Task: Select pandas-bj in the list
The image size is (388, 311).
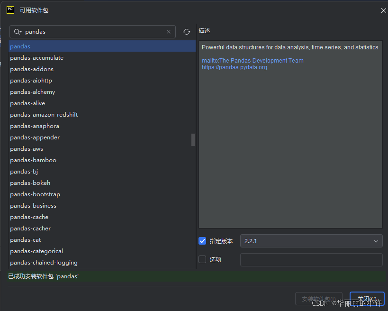Action: click(x=102, y=172)
